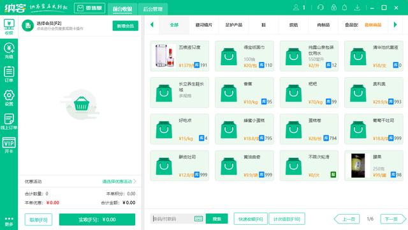Select the 鞋 category tab
This screenshot has width=408, height=230.
pyautogui.click(x=263, y=25)
